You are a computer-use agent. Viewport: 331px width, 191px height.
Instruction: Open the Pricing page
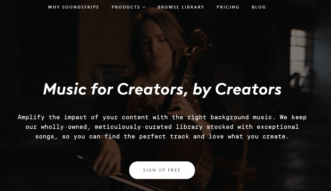[228, 7]
